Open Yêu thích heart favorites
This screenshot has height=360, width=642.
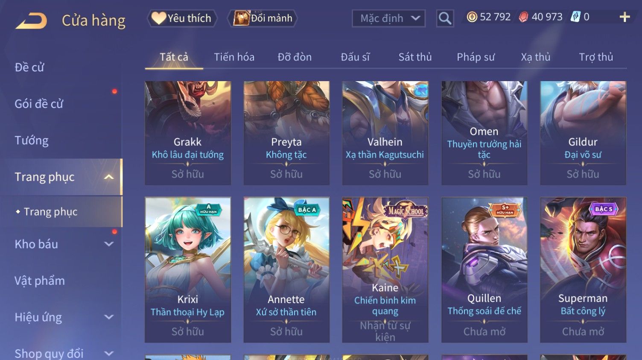click(182, 18)
